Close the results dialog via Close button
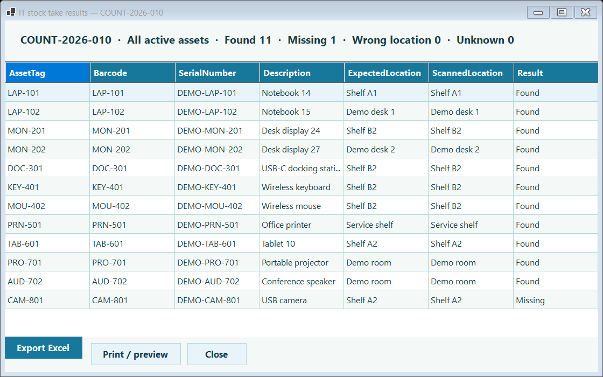 216,354
